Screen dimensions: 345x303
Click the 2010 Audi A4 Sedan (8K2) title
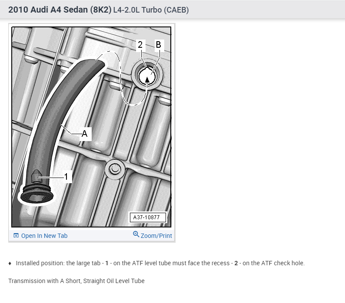click(60, 10)
